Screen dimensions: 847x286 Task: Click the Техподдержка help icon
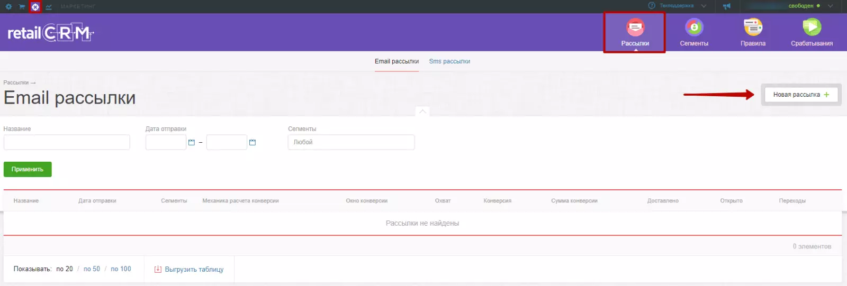point(652,6)
